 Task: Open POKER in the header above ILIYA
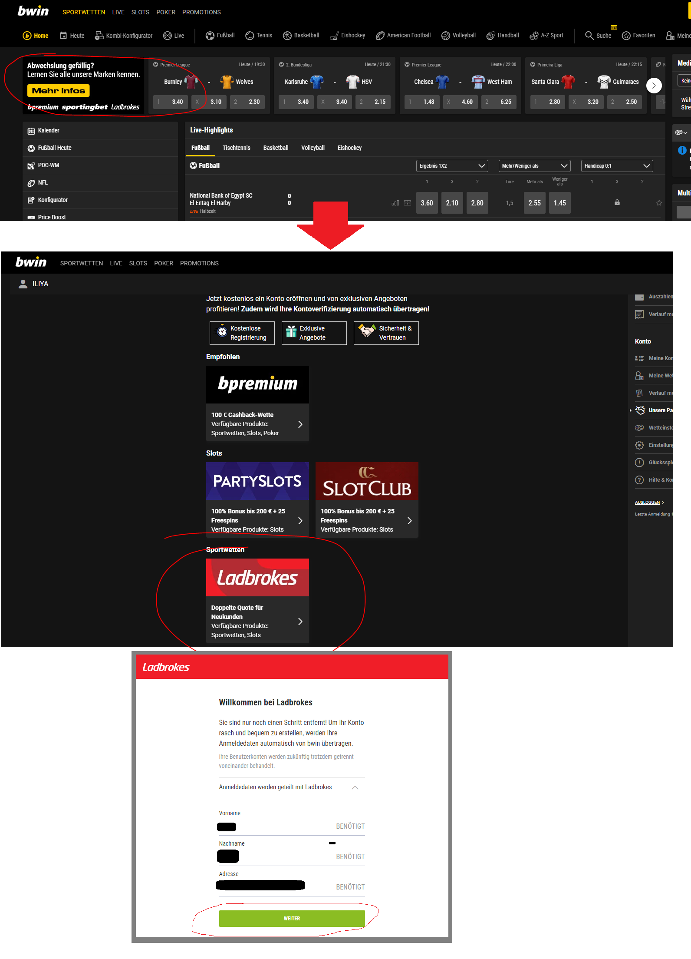(164, 263)
